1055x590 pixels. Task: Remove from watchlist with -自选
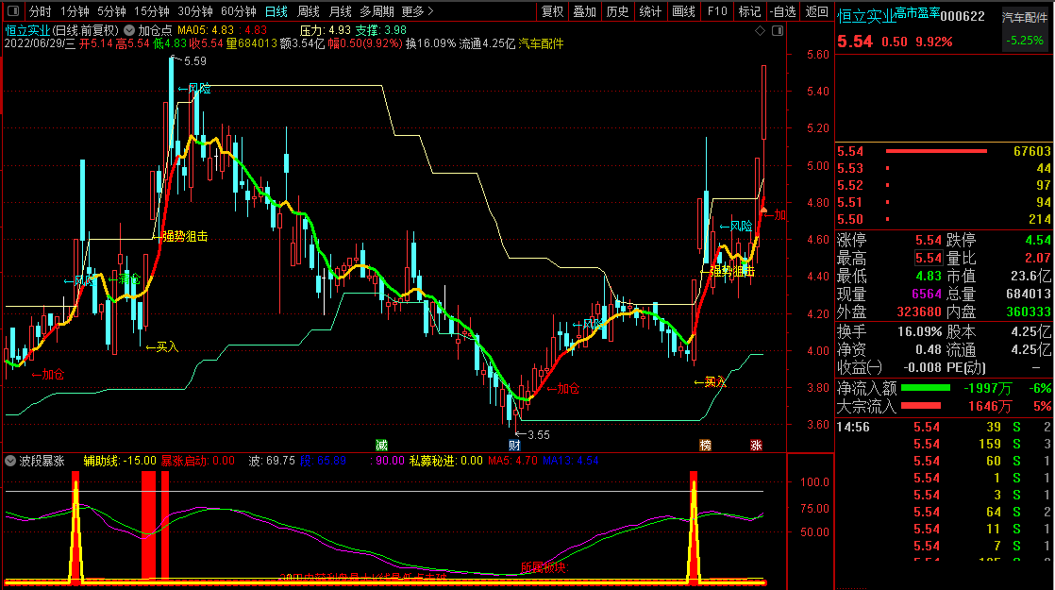click(x=783, y=11)
